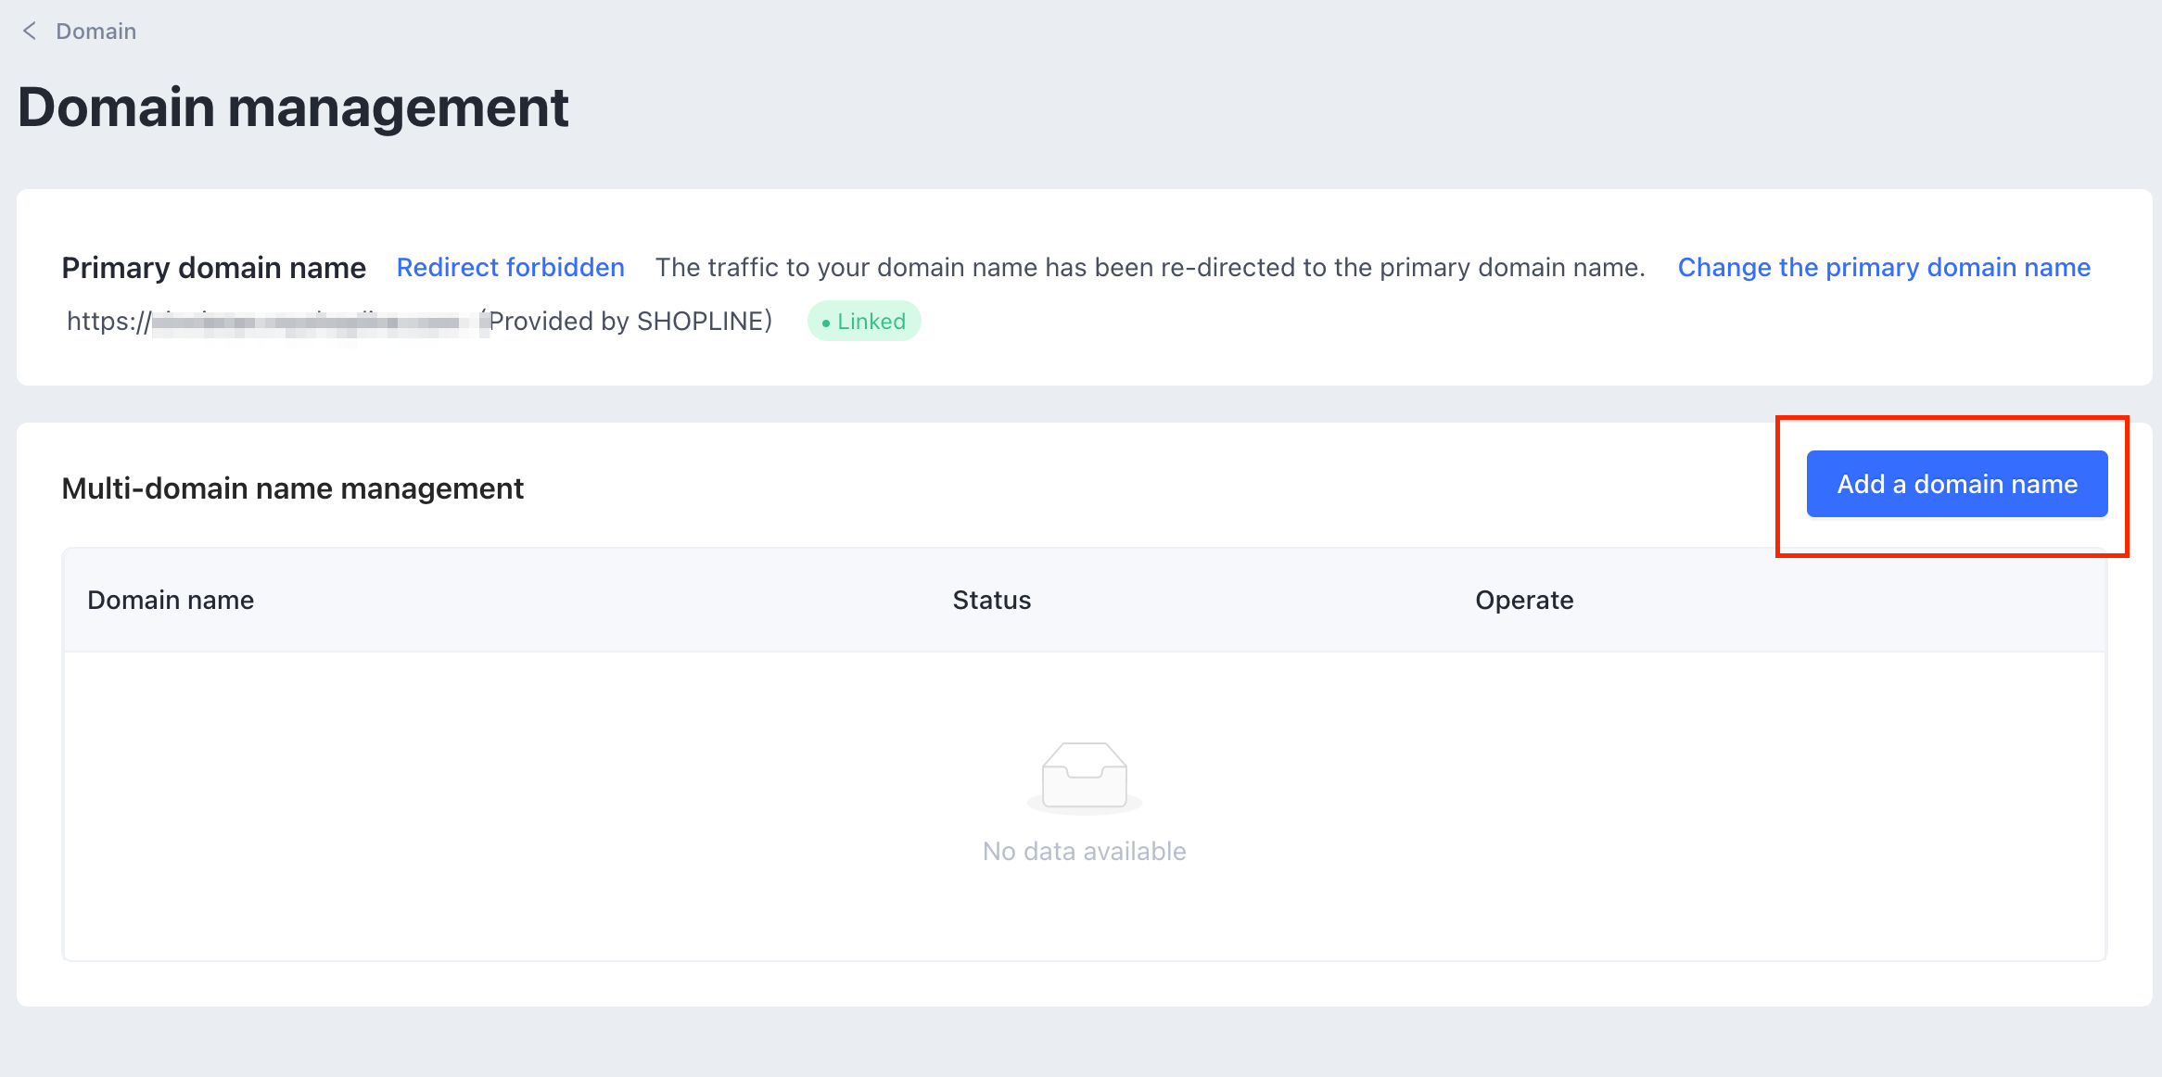
Task: Click the No data available message
Action: click(x=1084, y=852)
